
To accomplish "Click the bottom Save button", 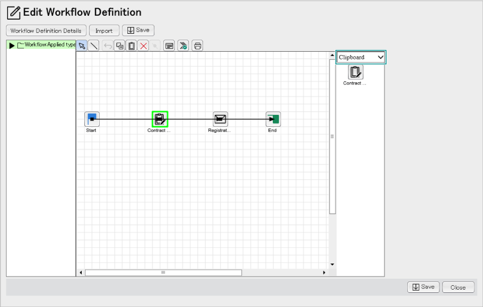I will (423, 287).
